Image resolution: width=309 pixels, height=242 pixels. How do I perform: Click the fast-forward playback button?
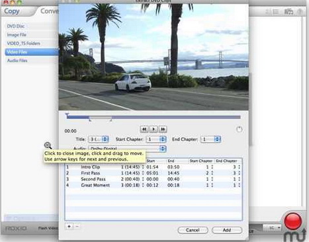click(x=163, y=129)
